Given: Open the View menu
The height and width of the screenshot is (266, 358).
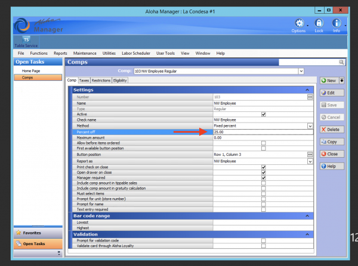Looking at the screenshot, I should pyautogui.click(x=185, y=54).
